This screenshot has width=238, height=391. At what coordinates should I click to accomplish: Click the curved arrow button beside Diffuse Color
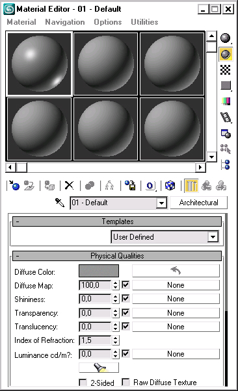pyautogui.click(x=176, y=271)
